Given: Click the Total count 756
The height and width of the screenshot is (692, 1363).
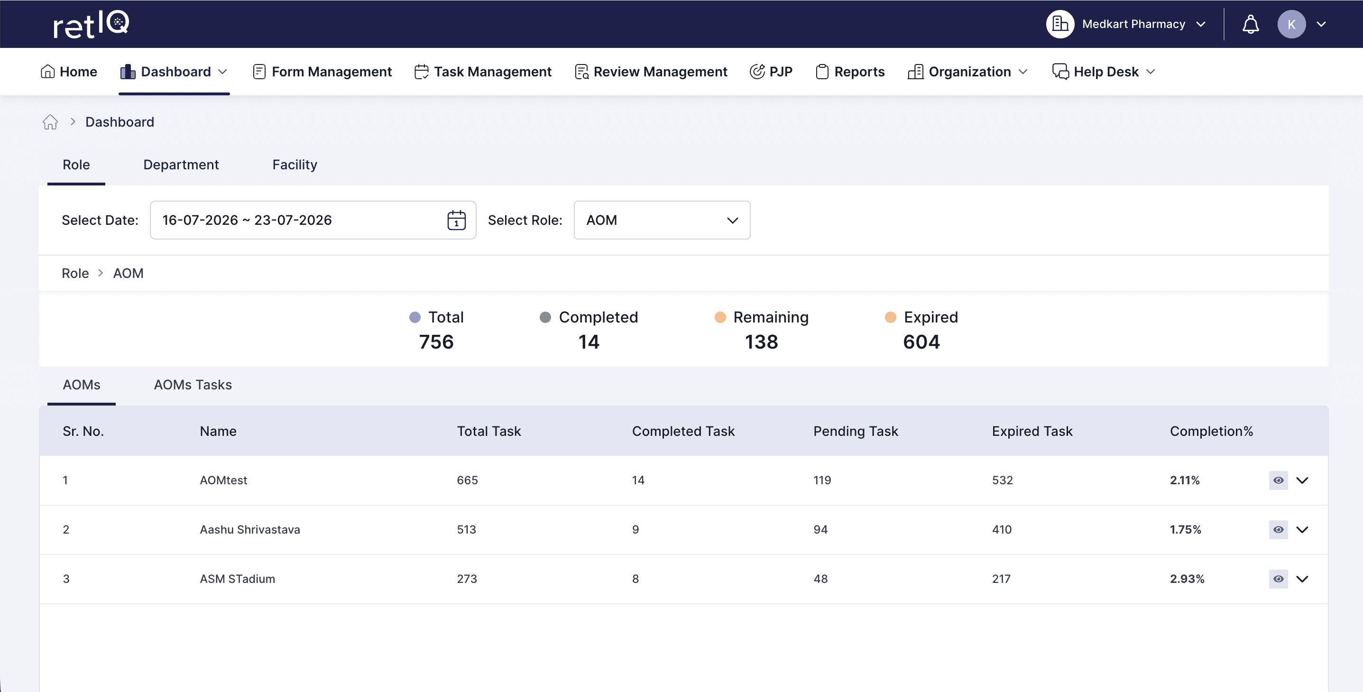Looking at the screenshot, I should point(436,342).
